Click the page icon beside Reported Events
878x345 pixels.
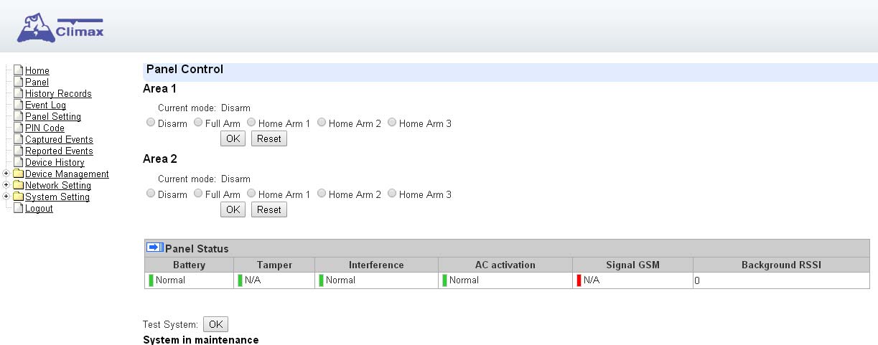[19, 151]
